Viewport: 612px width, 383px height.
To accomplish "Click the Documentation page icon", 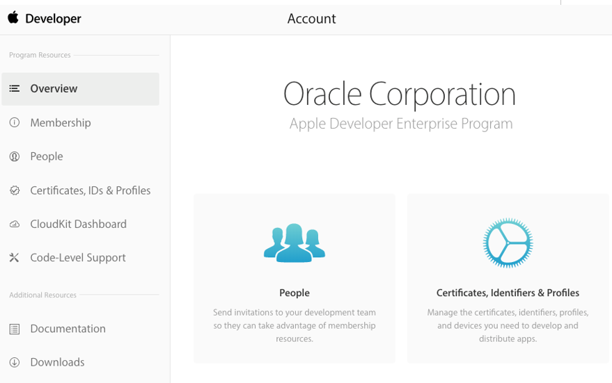I will point(15,329).
